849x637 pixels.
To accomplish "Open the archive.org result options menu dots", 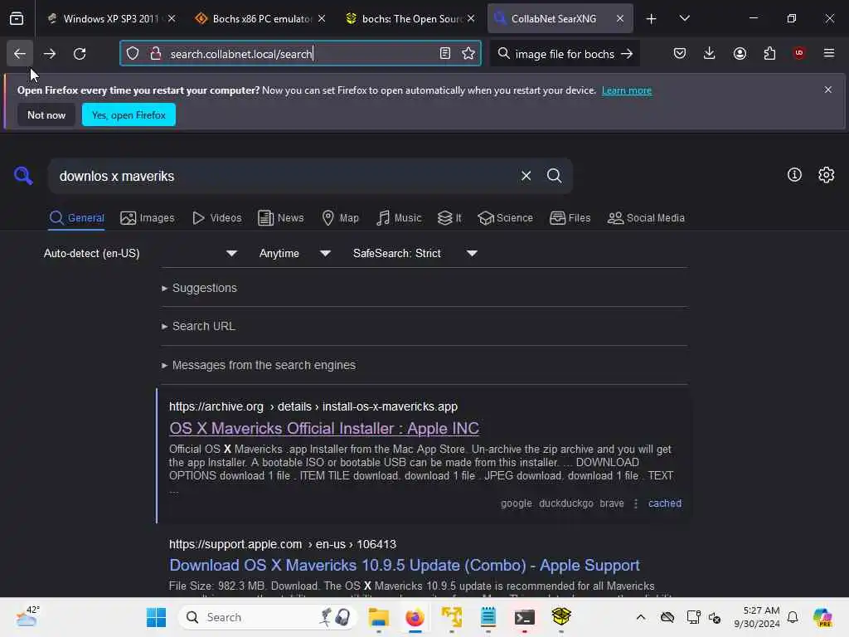I will 636,503.
